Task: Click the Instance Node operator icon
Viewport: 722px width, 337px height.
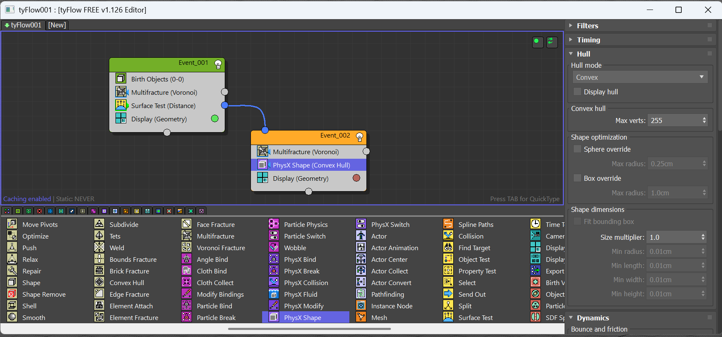Action: [x=361, y=305]
